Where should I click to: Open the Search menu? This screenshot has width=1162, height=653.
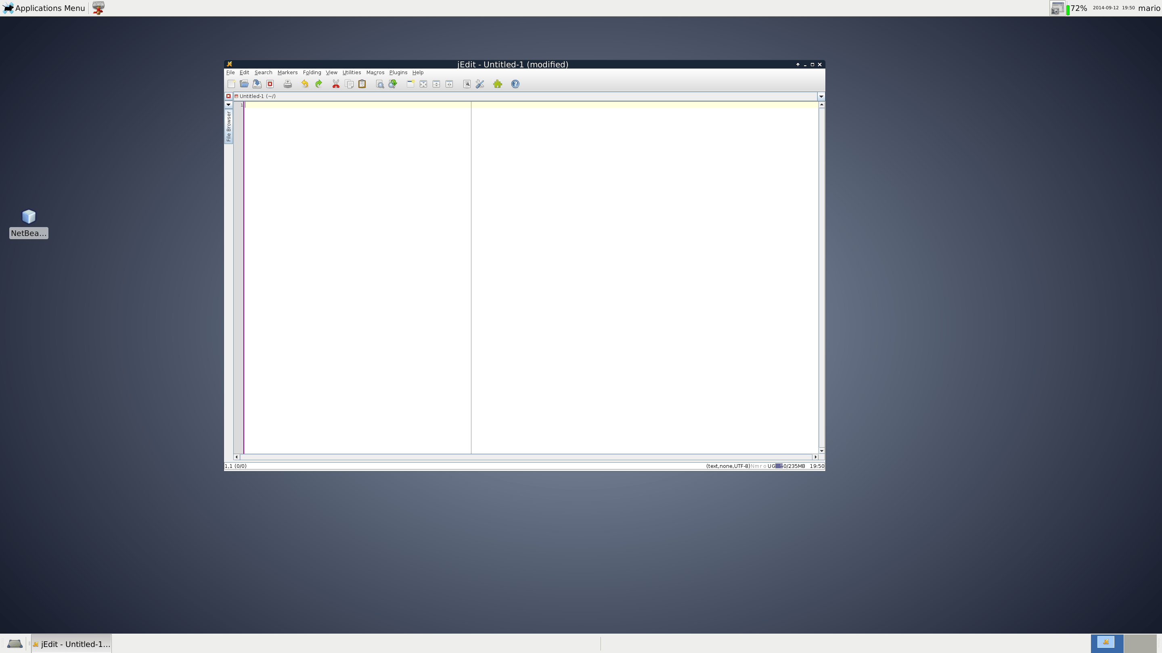pos(264,73)
